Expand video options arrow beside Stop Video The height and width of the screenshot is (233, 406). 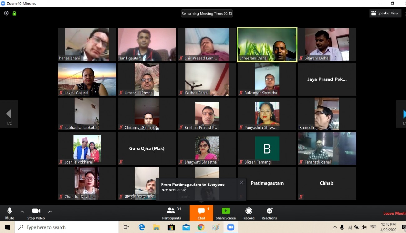tap(50, 211)
